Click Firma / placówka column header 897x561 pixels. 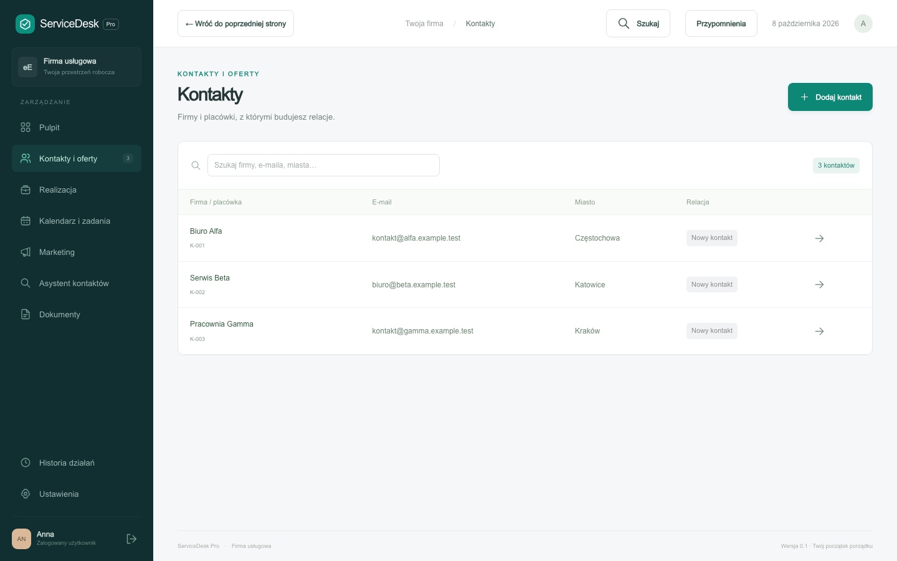tap(216, 202)
